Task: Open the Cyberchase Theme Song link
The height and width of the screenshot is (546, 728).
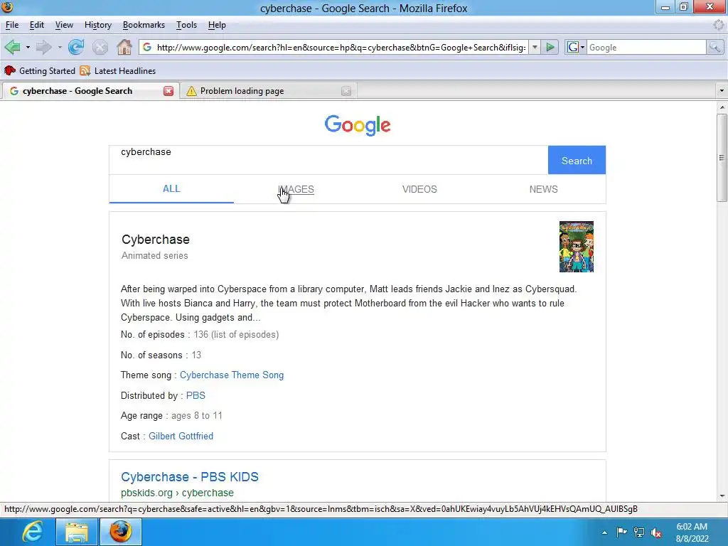Action: 232,375
